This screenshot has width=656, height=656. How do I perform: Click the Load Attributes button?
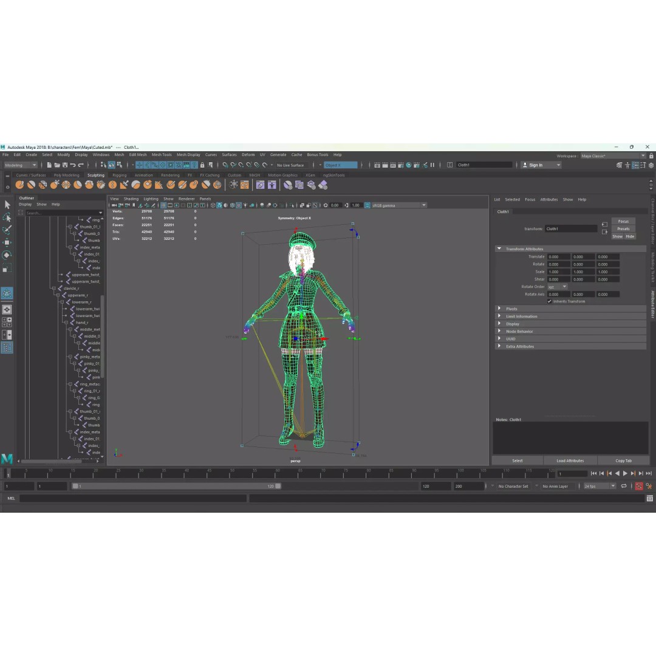click(570, 460)
